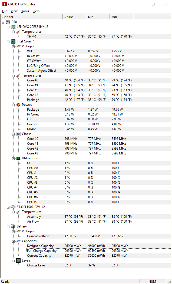The width and height of the screenshot is (172, 284).
Task: Open the Tools menu
Action: pos(25,11)
